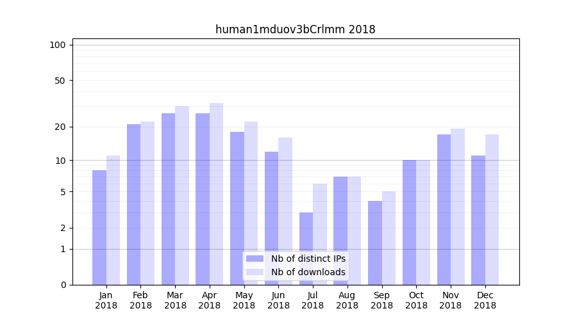Click the Oct 2018 distinct IPs bar

(x=409, y=222)
